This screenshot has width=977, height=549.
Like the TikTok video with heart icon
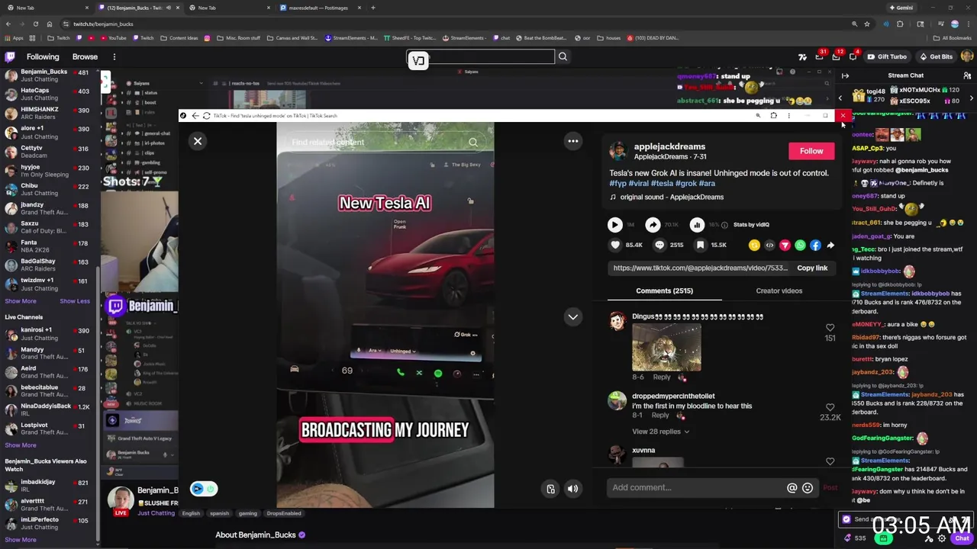tap(615, 245)
